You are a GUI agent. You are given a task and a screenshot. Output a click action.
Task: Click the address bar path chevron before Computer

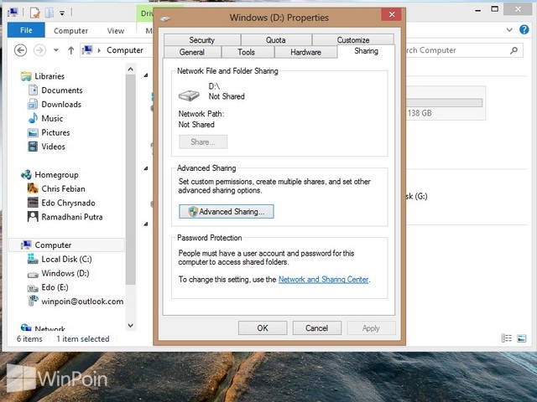[x=99, y=50]
